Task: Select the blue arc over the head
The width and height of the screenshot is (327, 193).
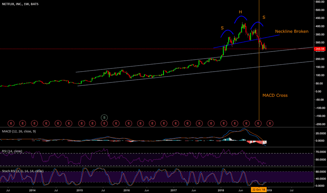Action: point(241,16)
